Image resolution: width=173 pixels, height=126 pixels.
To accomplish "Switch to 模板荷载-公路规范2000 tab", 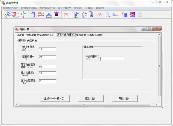I will click(89, 35).
